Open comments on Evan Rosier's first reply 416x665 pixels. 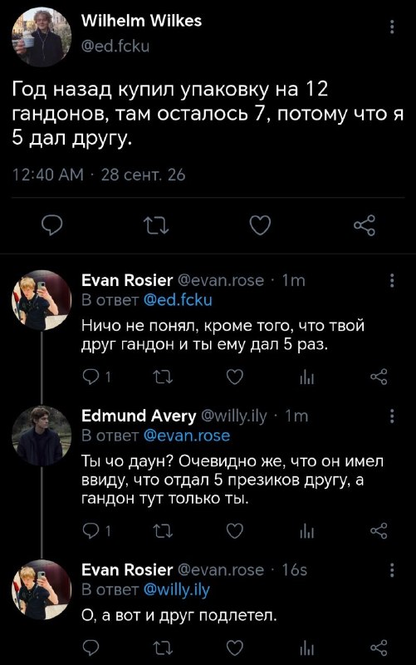[91, 377]
